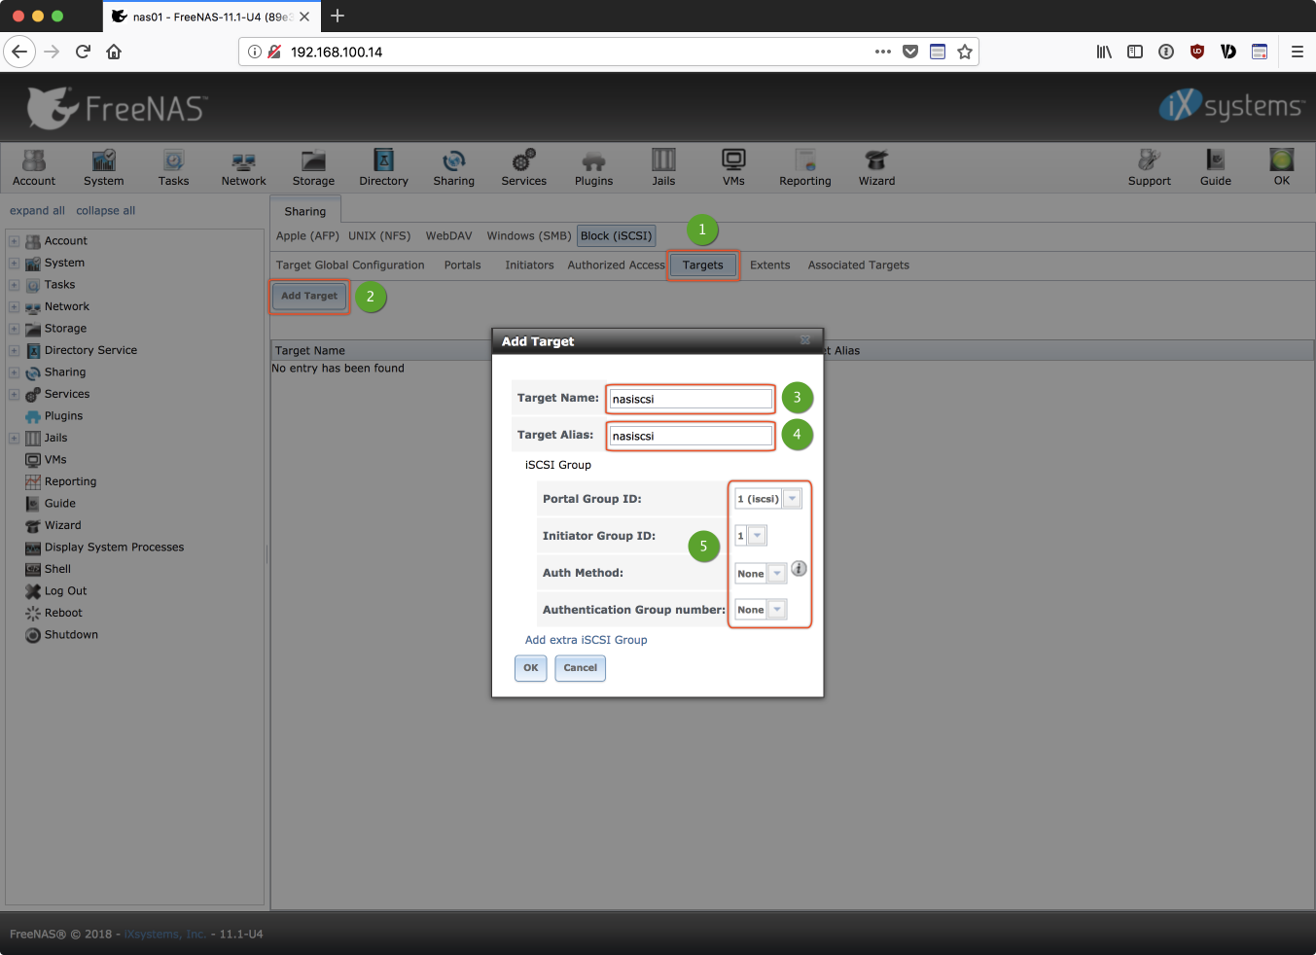This screenshot has height=955, width=1316.
Task: Click Add extra iSCSI Group link
Action: 586,640
